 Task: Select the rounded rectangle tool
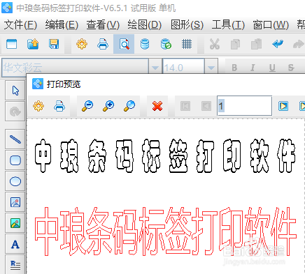pos(15,160)
